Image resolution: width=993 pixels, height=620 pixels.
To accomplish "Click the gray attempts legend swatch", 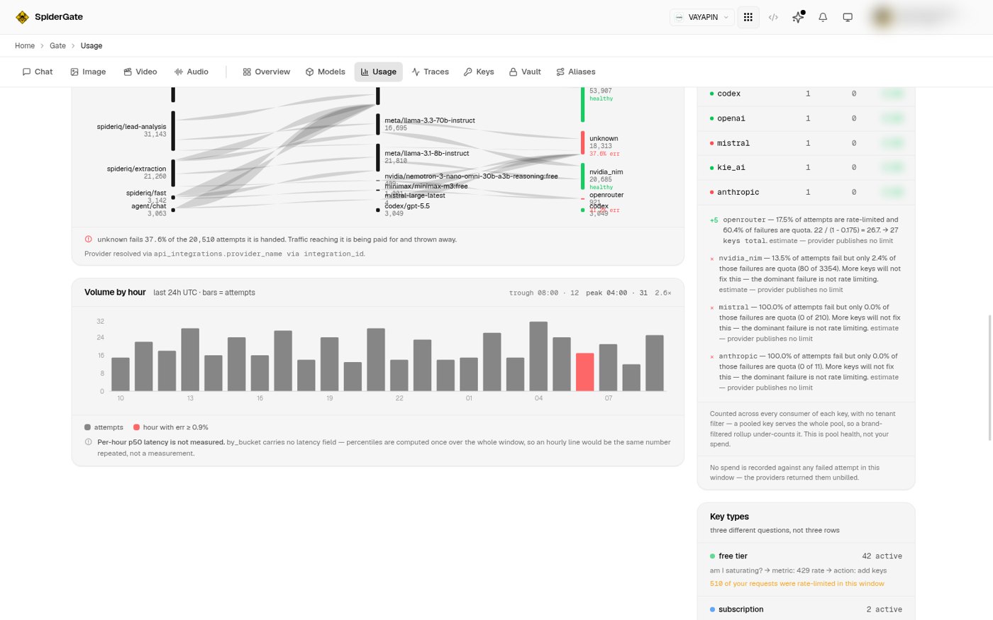I will click(x=87, y=427).
